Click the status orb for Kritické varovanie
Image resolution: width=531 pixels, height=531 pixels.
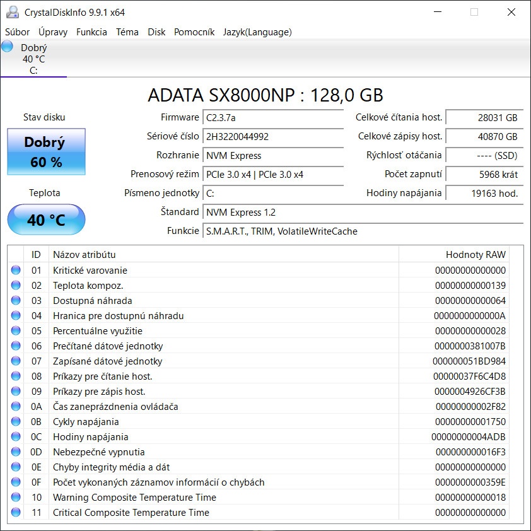coord(16,270)
